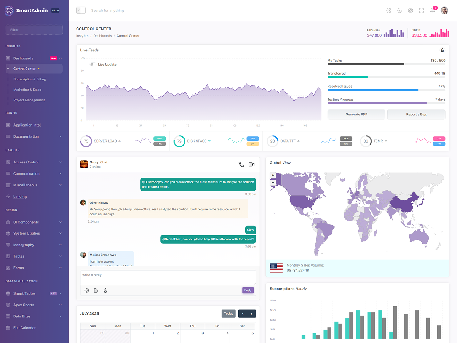The height and width of the screenshot is (343, 457).
Task: Collapse the sidebar with the arrow button
Action: [81, 10]
